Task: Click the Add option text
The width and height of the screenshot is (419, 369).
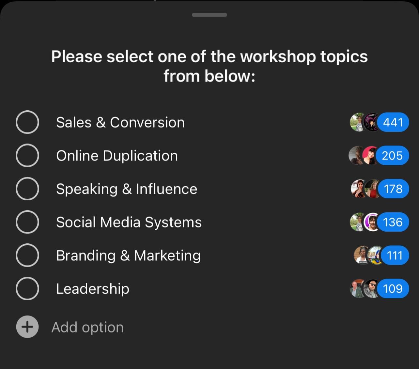Action: pyautogui.click(x=87, y=327)
